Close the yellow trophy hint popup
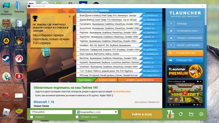Screen dimensions: 219x123 (70, 17)
